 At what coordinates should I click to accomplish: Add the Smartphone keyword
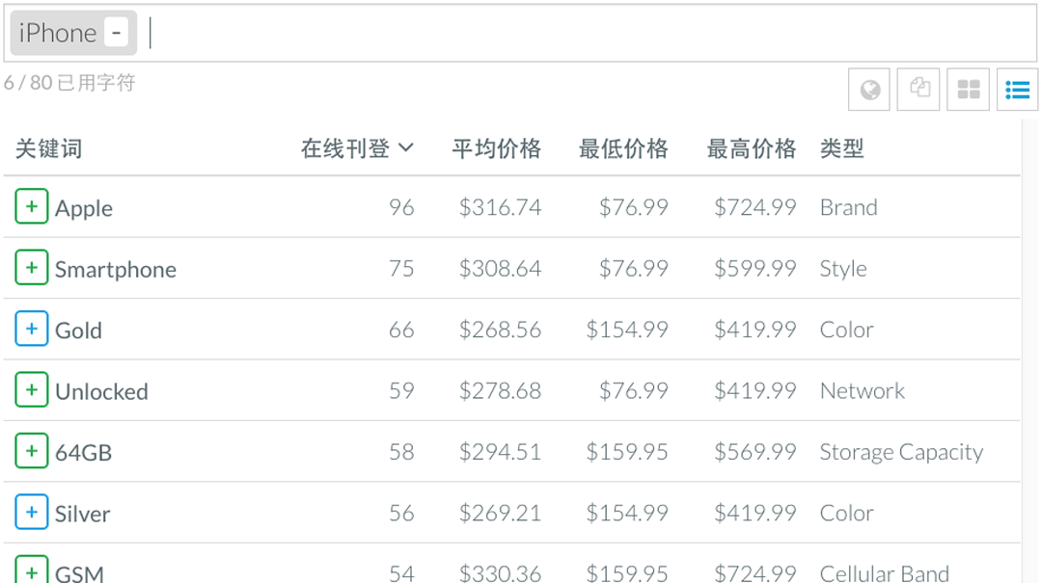(31, 268)
